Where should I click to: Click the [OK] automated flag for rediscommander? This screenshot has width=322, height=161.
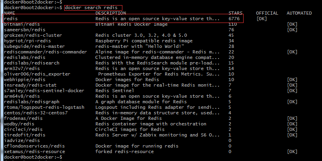pos(292,52)
